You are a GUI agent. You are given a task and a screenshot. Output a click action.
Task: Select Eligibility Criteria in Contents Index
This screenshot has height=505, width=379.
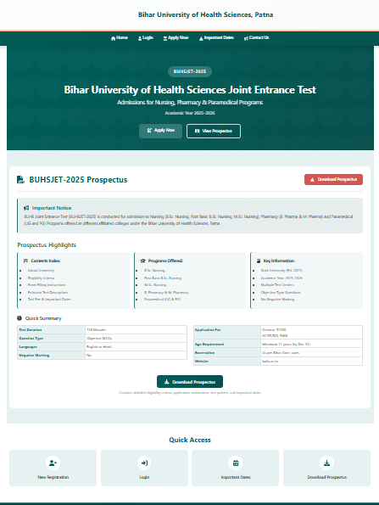coord(41,278)
